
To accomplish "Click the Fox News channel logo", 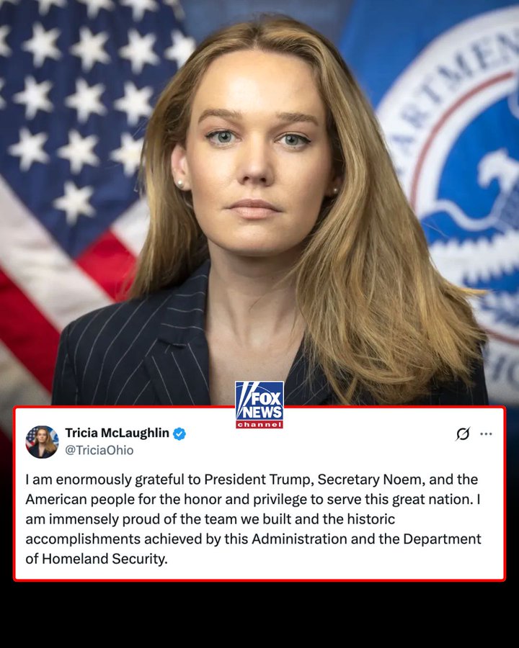I will click(x=259, y=405).
